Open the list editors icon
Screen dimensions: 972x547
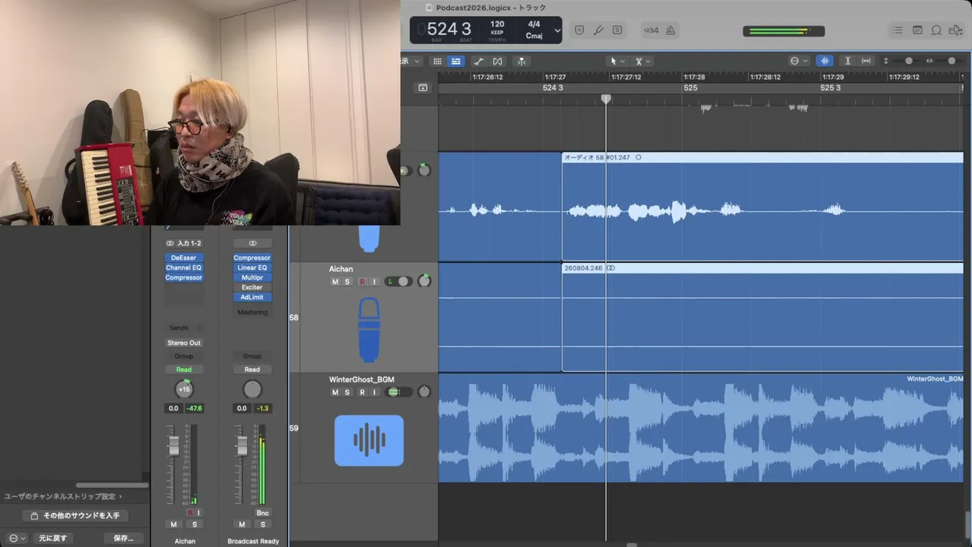tap(898, 30)
